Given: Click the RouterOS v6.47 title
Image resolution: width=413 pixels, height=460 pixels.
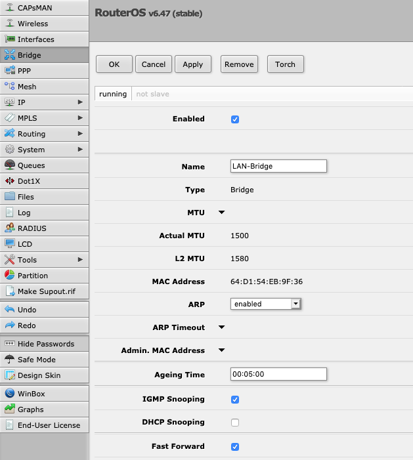Looking at the screenshot, I should click(x=148, y=13).
